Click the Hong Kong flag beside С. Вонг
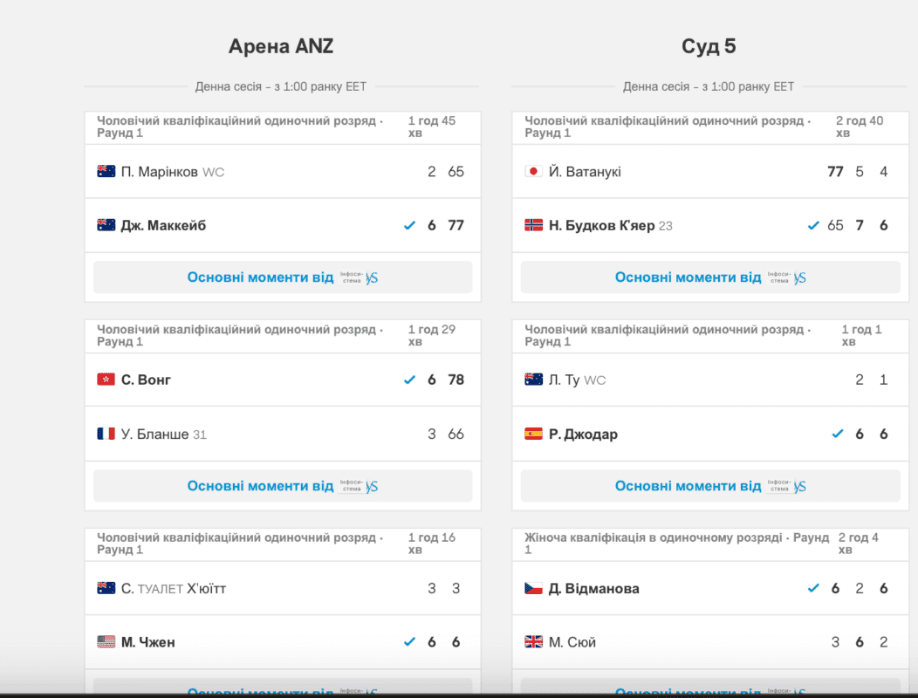The width and height of the screenshot is (918, 698). click(106, 380)
